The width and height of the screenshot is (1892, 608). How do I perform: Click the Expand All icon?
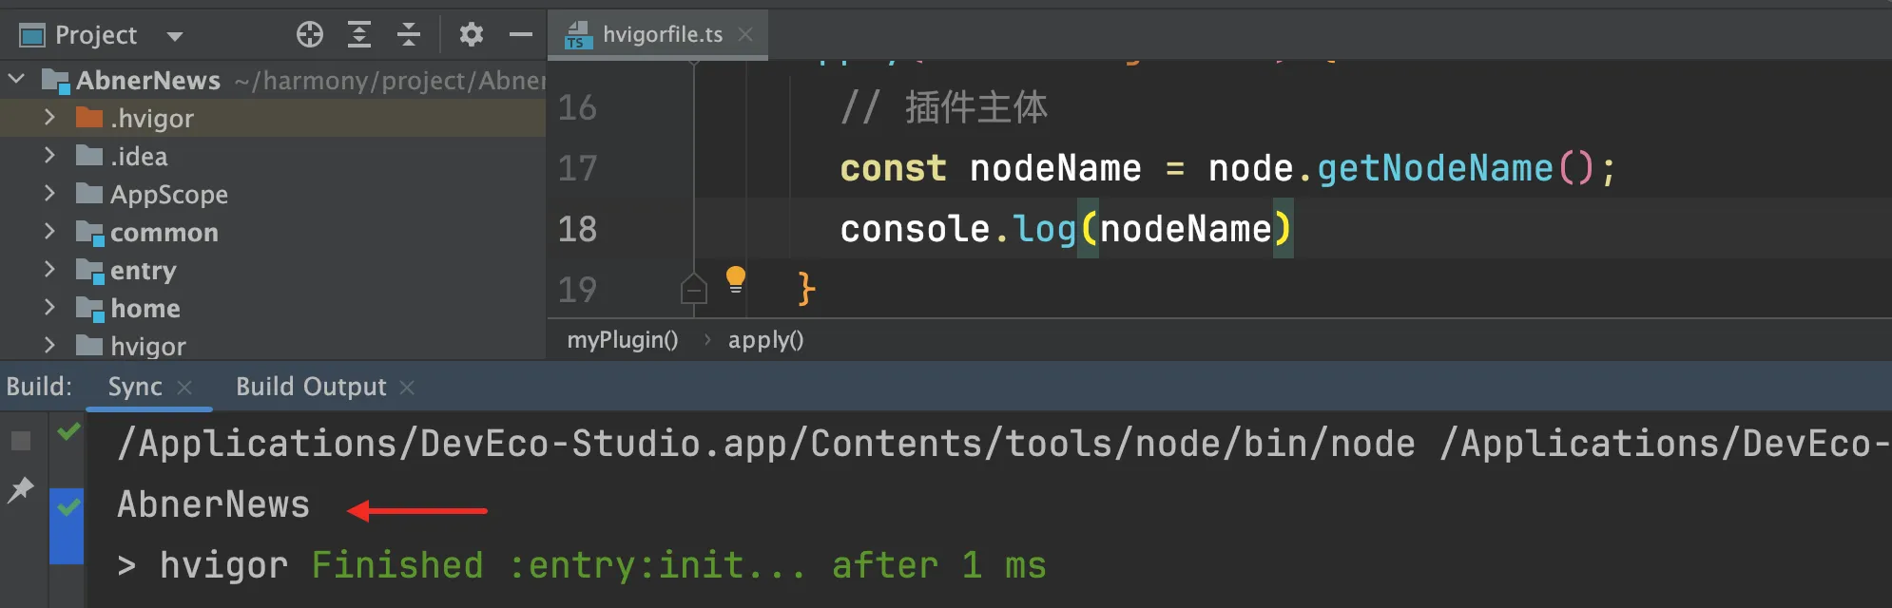[359, 35]
